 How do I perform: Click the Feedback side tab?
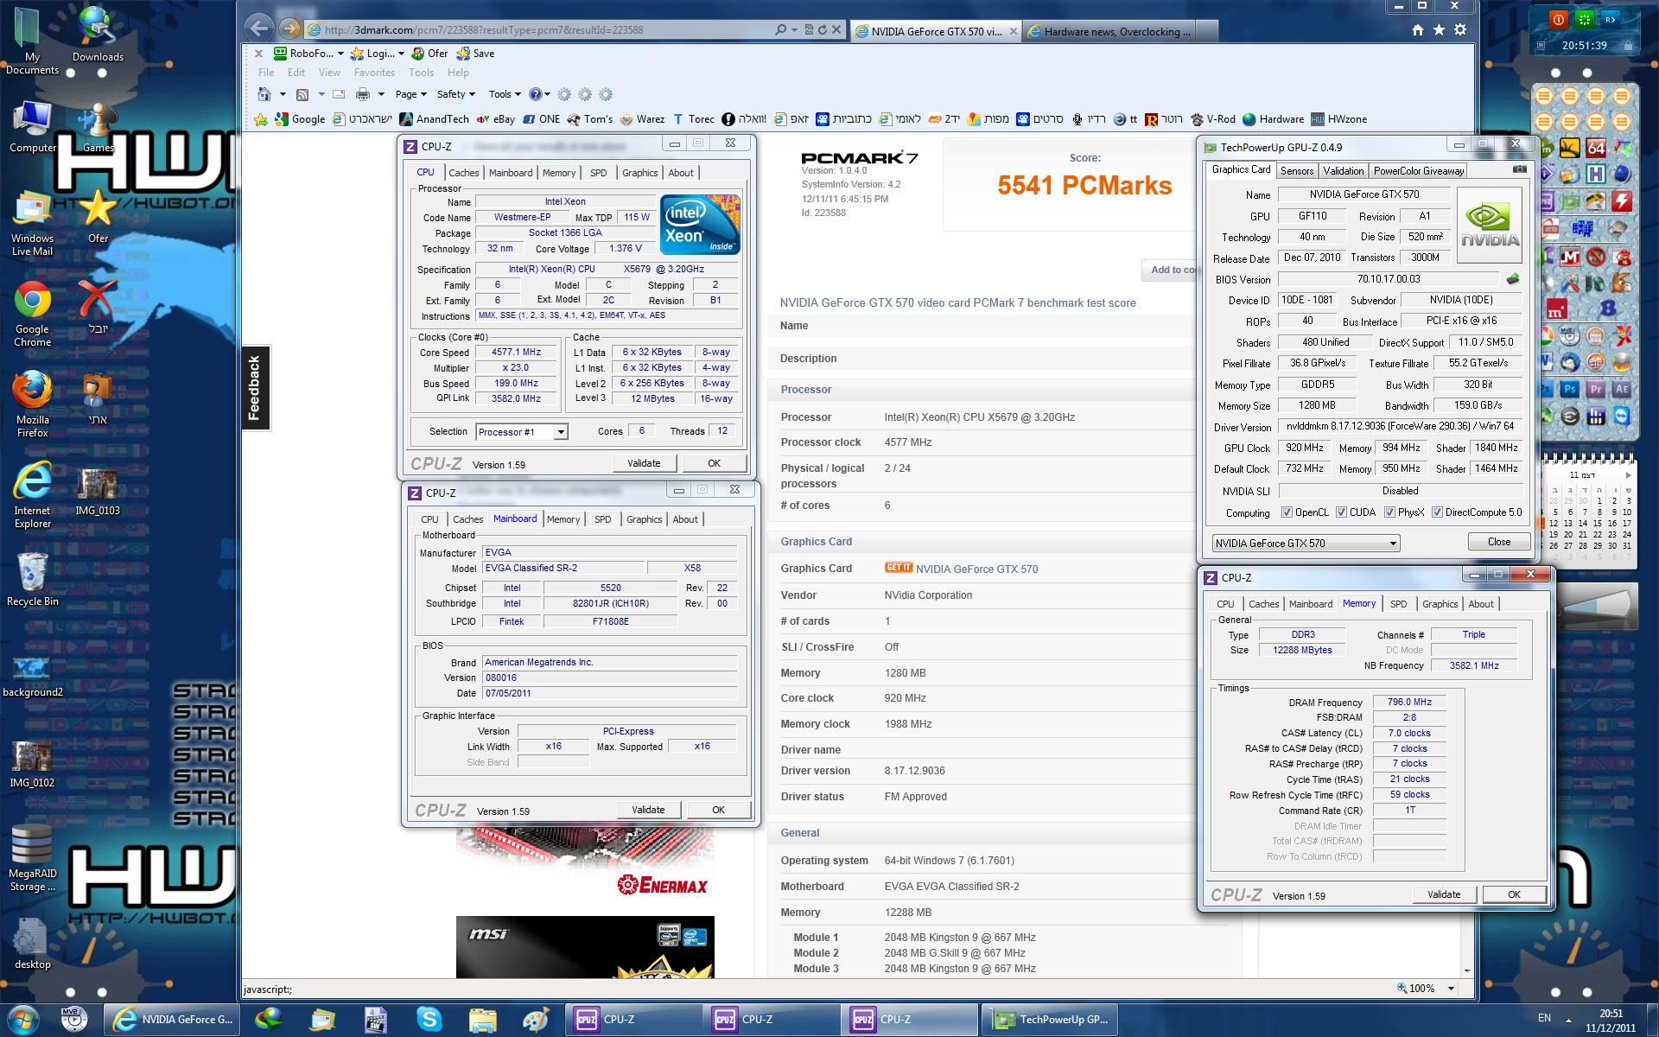(255, 387)
